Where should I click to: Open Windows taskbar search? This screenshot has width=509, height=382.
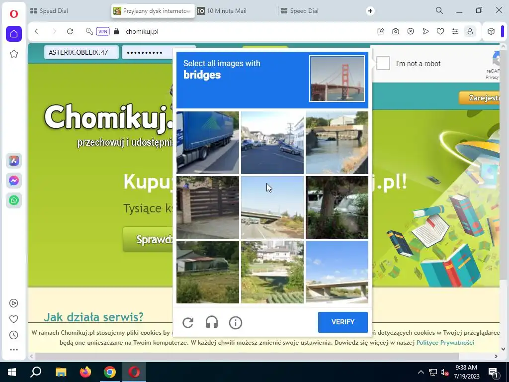36,372
